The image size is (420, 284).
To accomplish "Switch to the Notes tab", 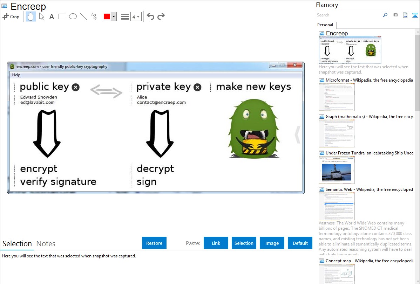I will pyautogui.click(x=46, y=244).
